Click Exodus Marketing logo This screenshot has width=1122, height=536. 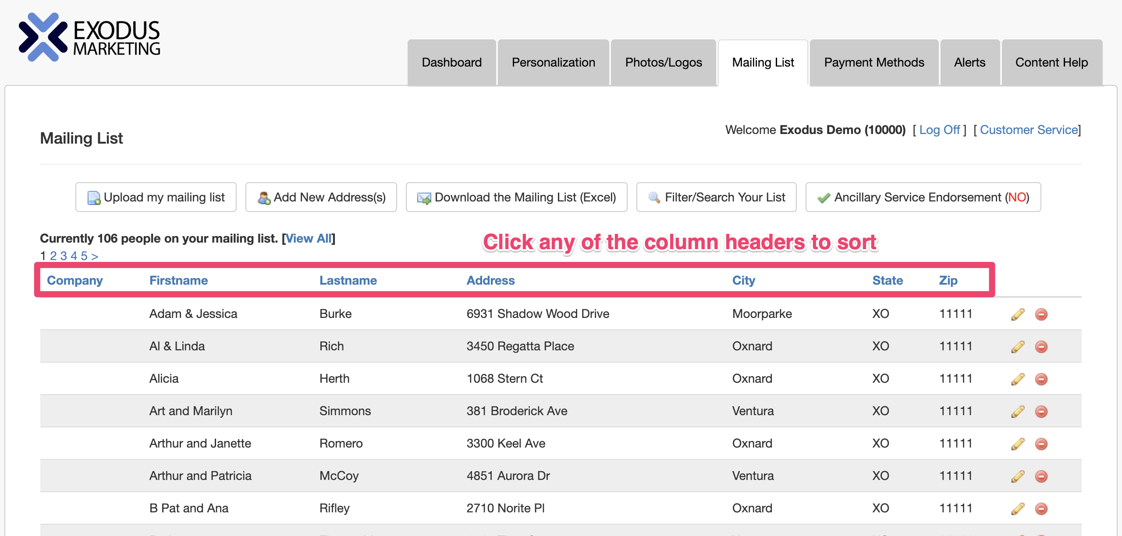[89, 38]
